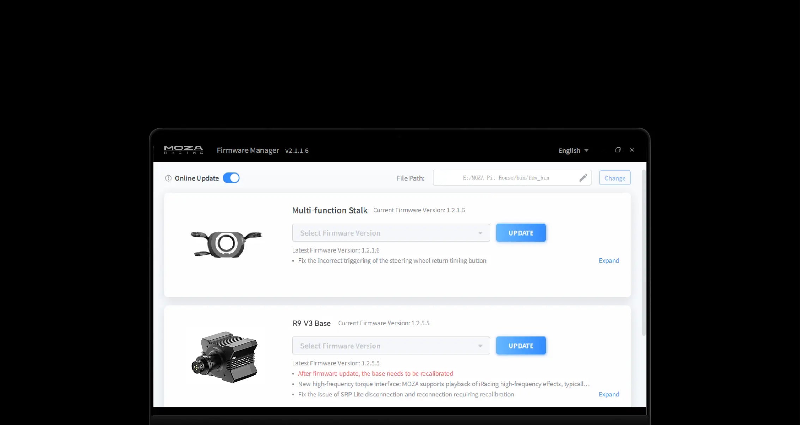
Task: Click the Change file path button
Action: (615, 178)
